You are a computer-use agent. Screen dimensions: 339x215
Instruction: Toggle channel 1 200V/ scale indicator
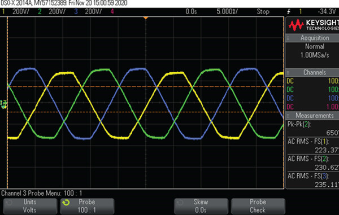[16, 11]
